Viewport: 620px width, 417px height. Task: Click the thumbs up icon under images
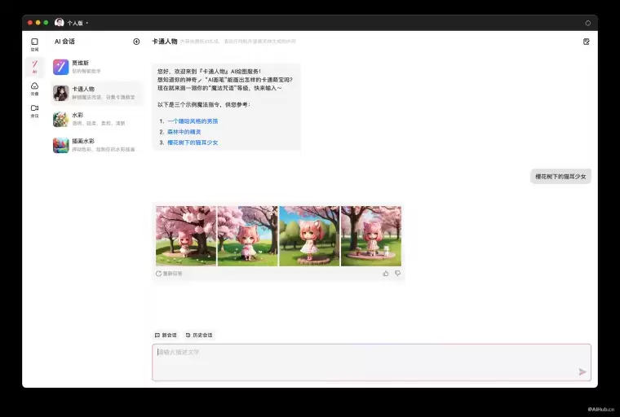(x=386, y=274)
